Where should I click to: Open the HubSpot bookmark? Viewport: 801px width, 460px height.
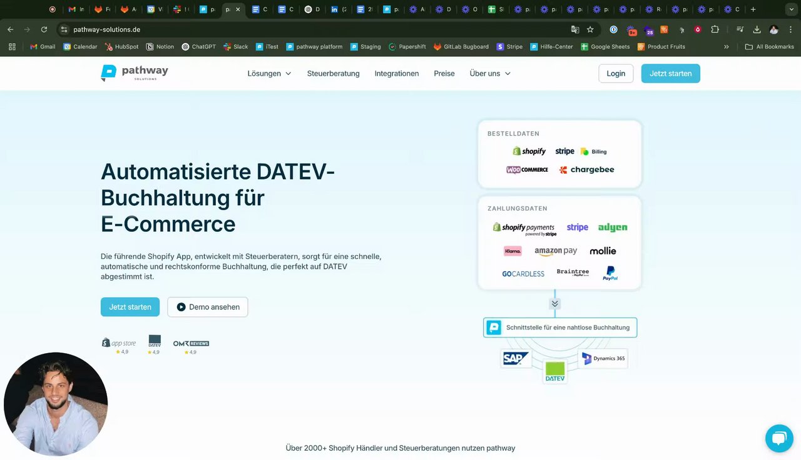[121, 46]
